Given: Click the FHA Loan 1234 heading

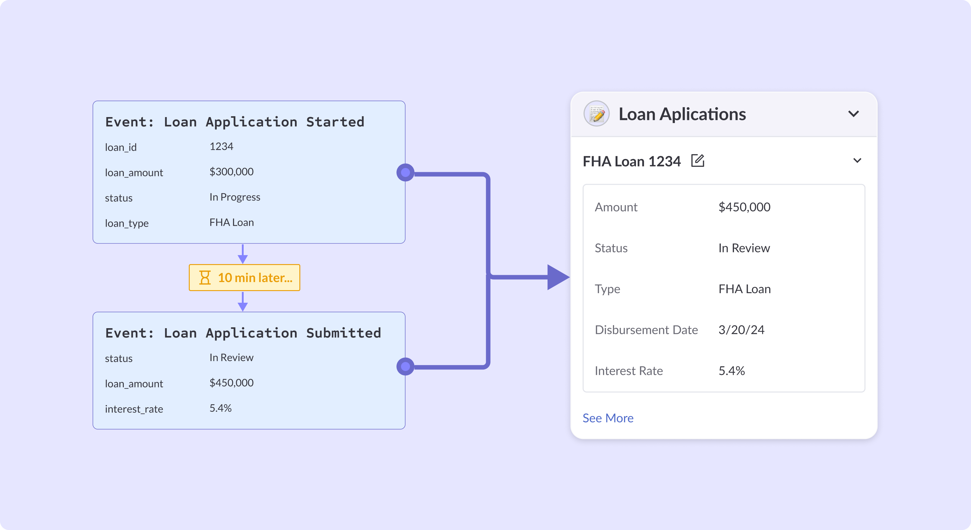Looking at the screenshot, I should pos(632,162).
